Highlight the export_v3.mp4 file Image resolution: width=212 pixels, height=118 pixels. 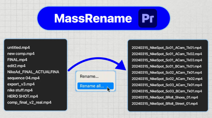pos(21,84)
